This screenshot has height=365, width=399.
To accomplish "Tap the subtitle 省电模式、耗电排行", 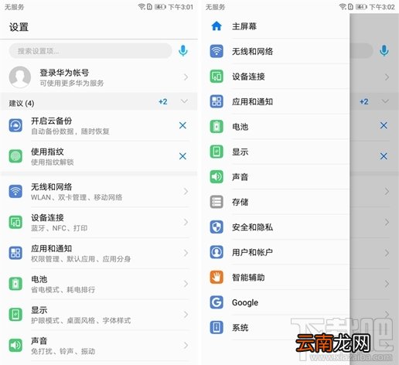I will tap(63, 290).
